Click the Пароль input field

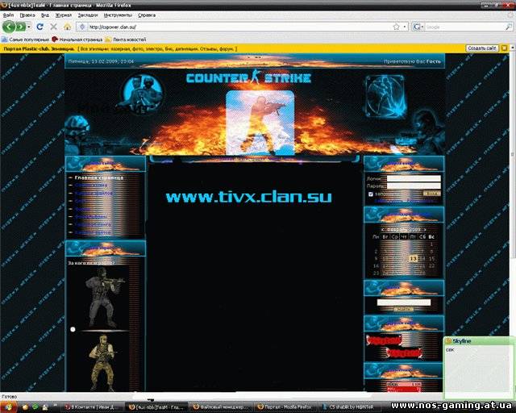[x=414, y=186]
